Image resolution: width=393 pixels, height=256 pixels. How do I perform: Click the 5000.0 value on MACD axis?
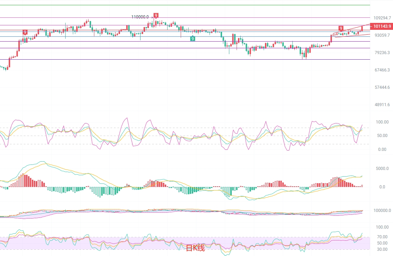[382, 169]
